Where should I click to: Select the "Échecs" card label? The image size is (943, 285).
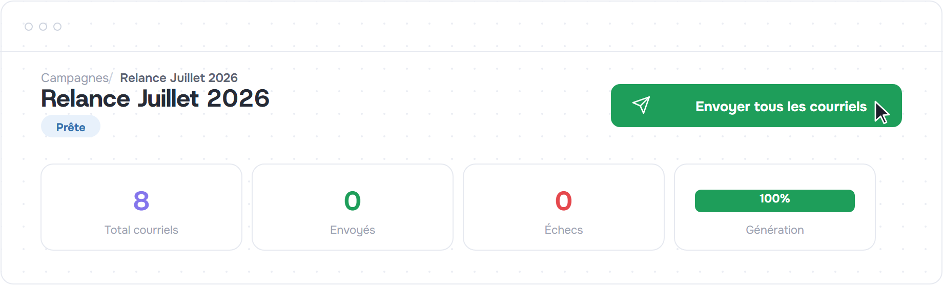tap(564, 229)
